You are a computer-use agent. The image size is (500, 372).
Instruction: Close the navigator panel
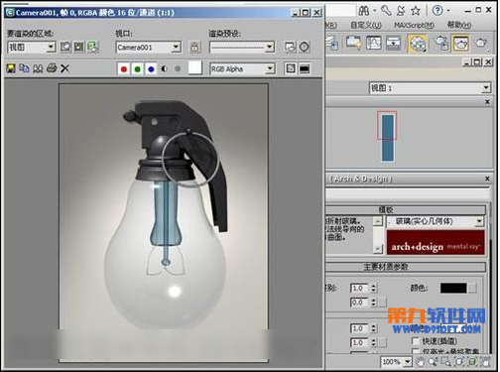[x=487, y=102]
